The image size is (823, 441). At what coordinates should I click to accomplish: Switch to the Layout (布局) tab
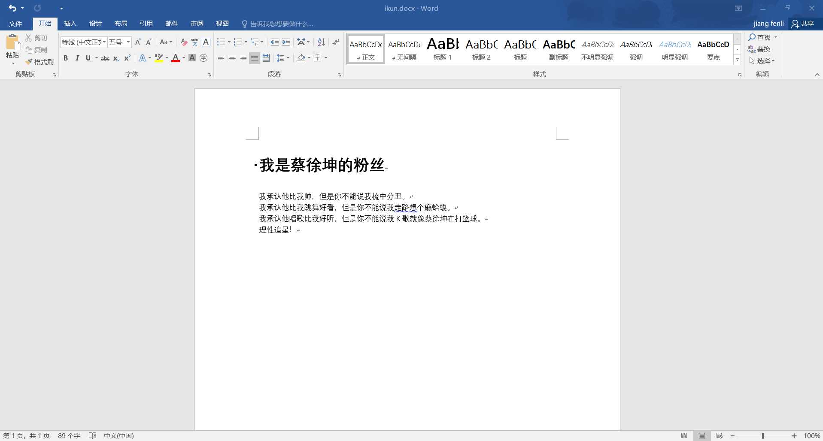click(x=121, y=24)
